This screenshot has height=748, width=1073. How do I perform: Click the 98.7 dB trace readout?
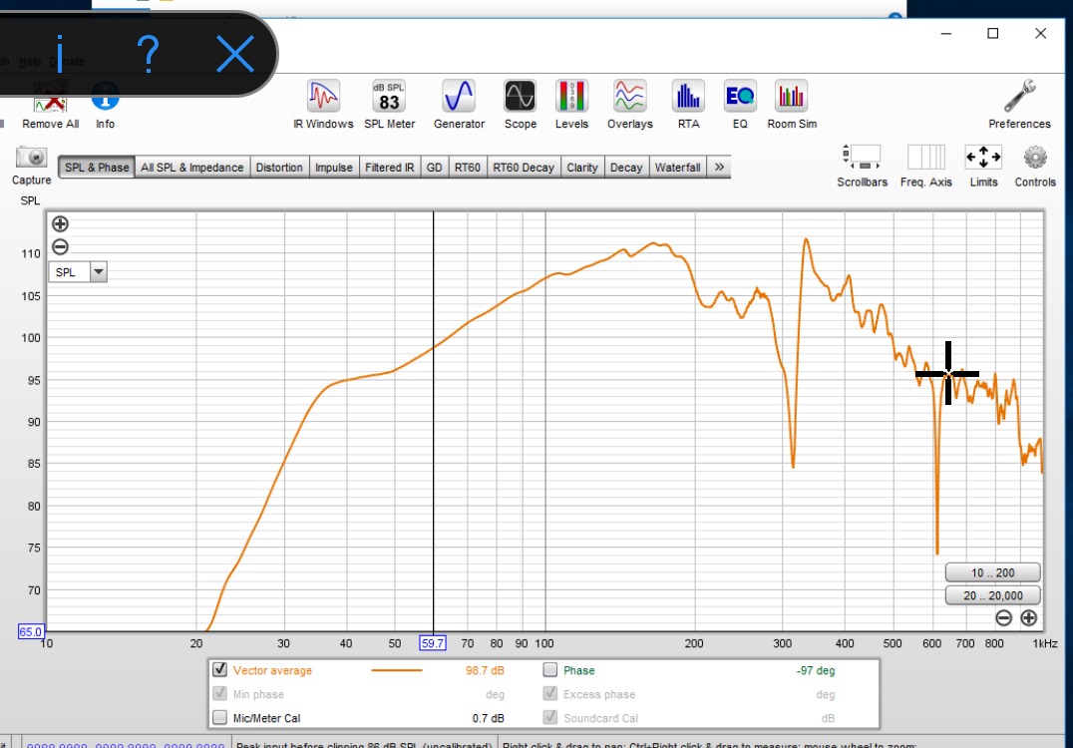pyautogui.click(x=485, y=670)
